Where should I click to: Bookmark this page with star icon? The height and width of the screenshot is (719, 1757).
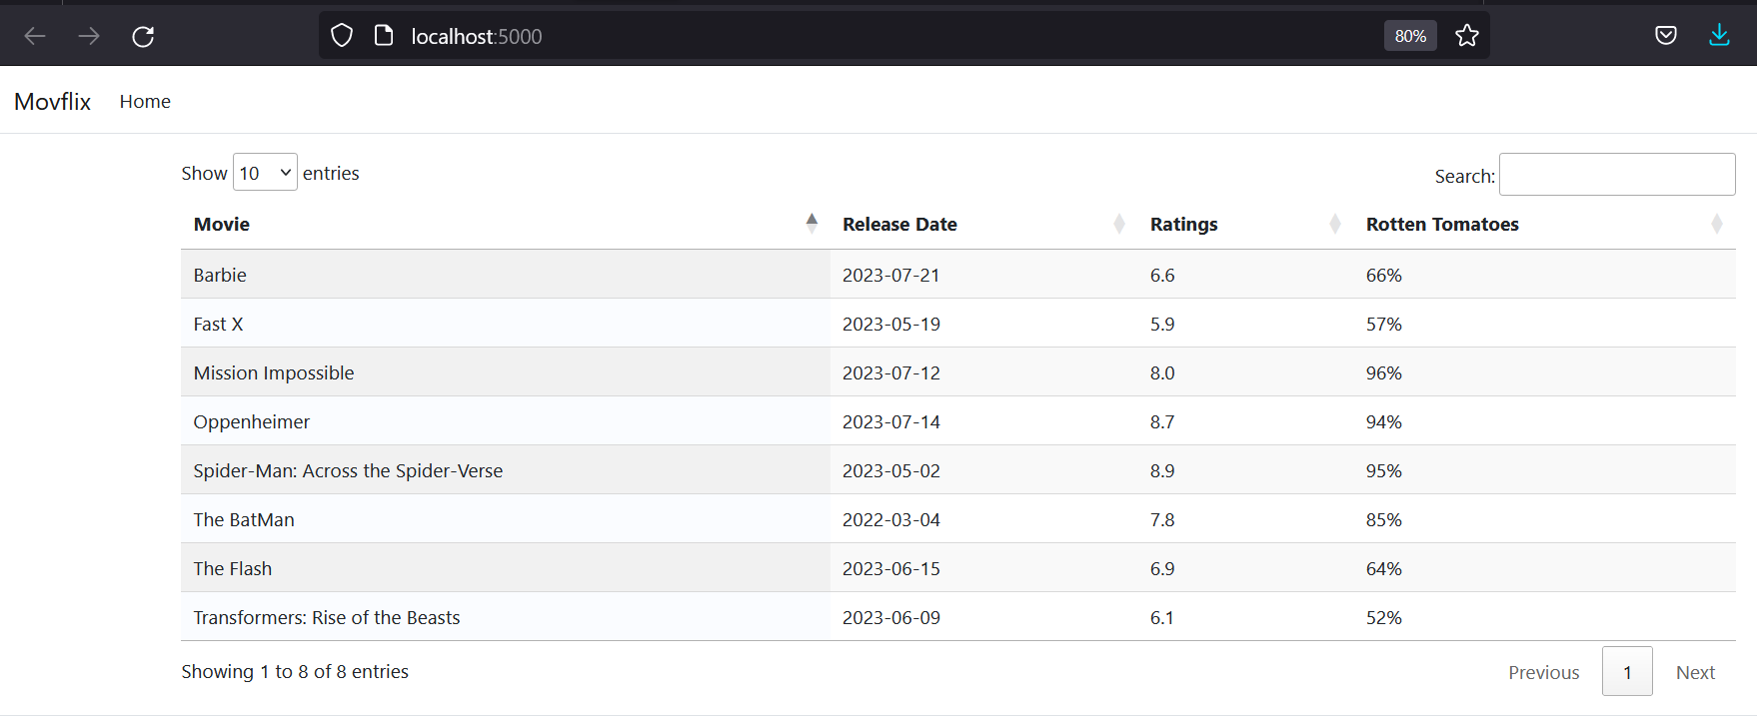tap(1466, 36)
